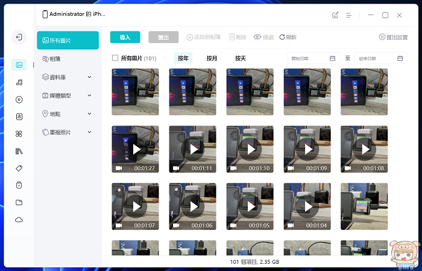Select 所有圖片 in the sidebar
422x271 pixels.
pos(68,40)
